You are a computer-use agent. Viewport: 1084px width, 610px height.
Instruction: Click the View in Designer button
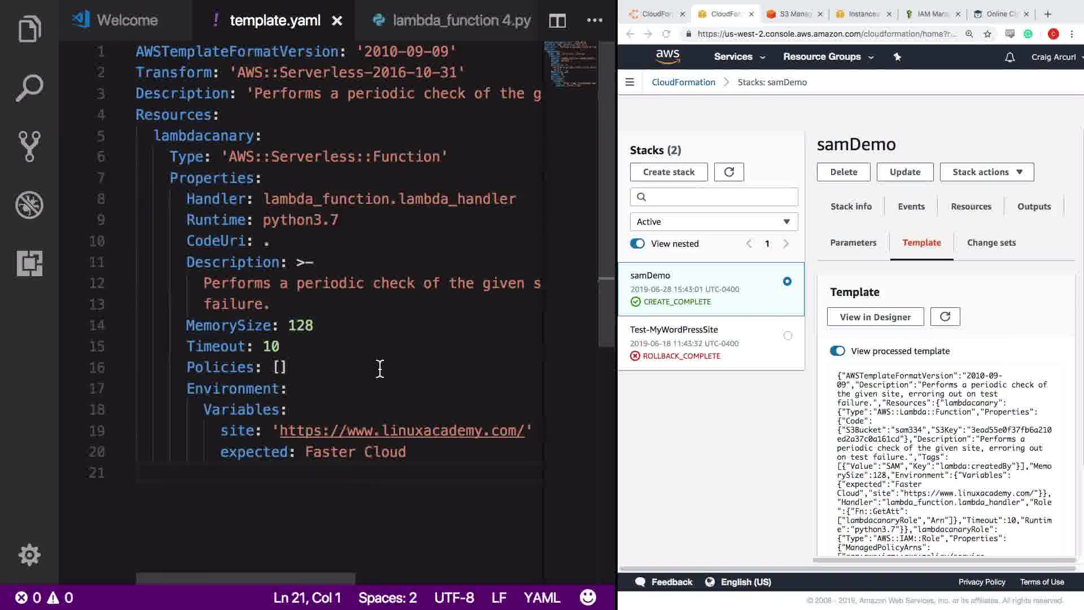pos(875,317)
